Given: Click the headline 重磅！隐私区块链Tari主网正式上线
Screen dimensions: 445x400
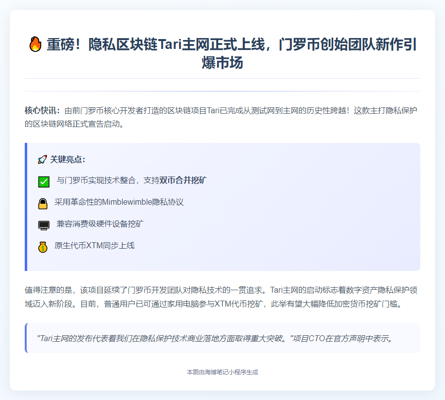Looking at the screenshot, I should (156, 44).
